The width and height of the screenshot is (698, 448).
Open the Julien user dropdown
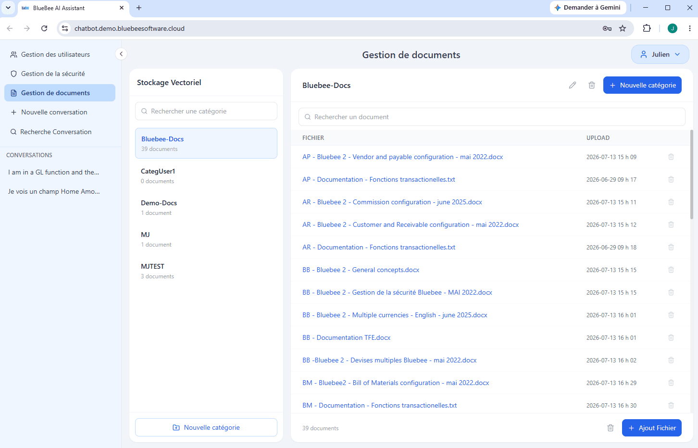660,54
